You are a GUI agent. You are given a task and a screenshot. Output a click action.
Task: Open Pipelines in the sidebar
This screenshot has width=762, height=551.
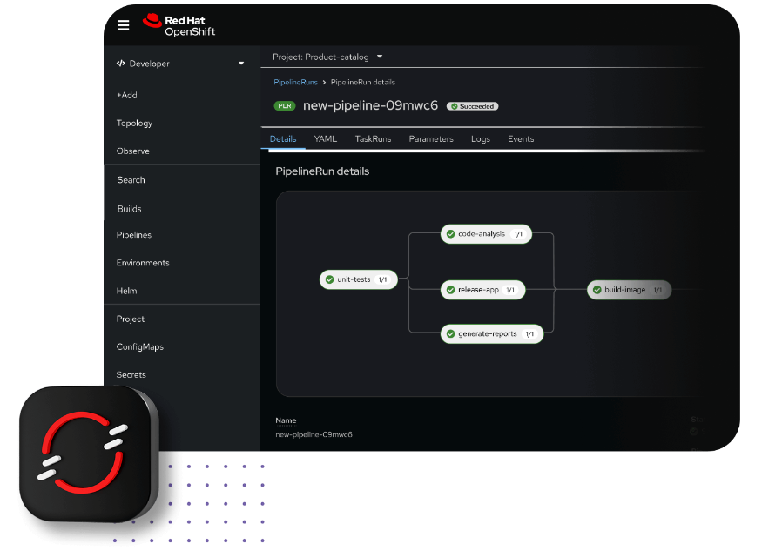pos(133,235)
